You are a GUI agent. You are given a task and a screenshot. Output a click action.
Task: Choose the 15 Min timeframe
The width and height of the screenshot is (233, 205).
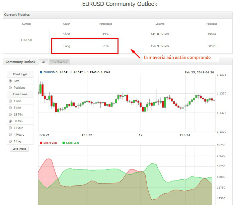coord(10,114)
